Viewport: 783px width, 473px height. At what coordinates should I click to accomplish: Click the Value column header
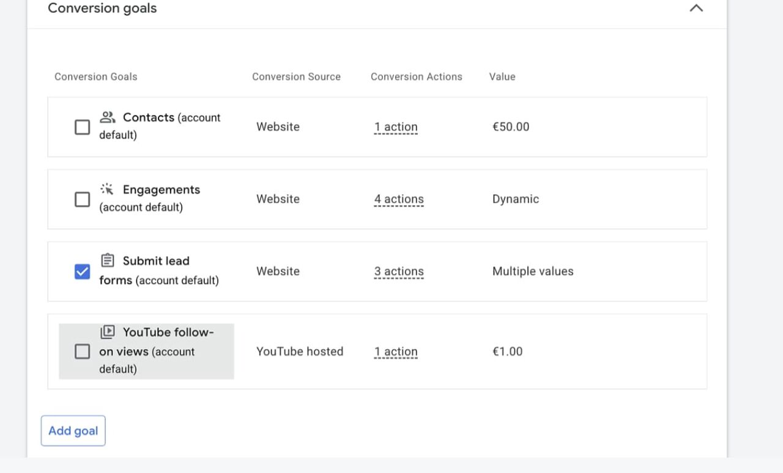(502, 76)
